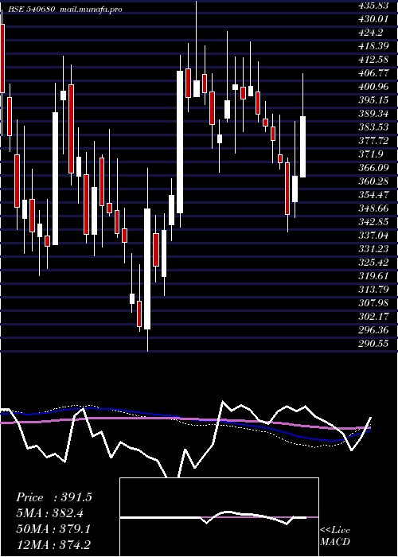Image resolution: width=398 pixels, height=557 pixels.
Task: Click the 354.47 price axis label
Action: (373, 195)
